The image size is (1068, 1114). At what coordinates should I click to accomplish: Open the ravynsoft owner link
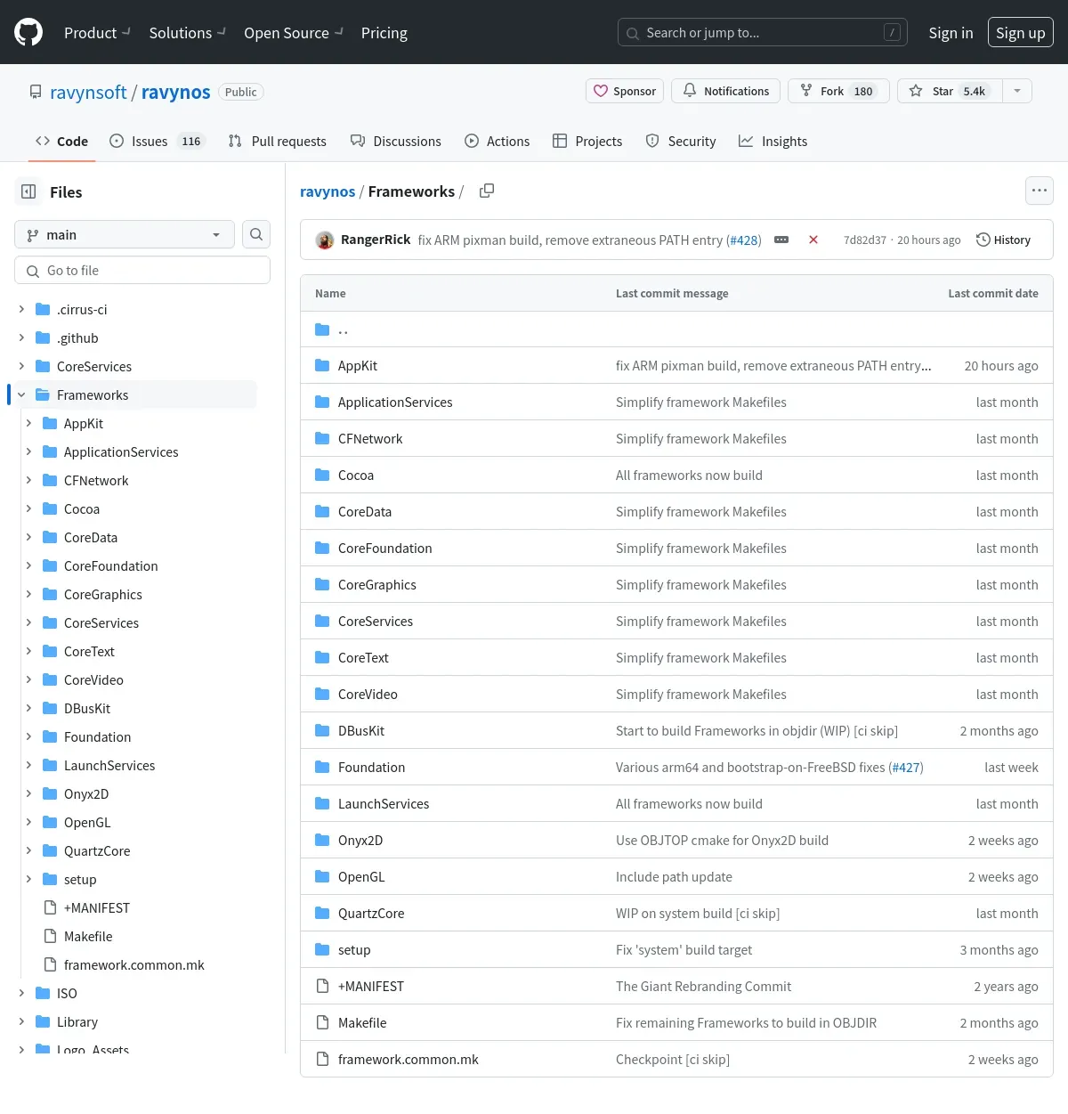[88, 92]
